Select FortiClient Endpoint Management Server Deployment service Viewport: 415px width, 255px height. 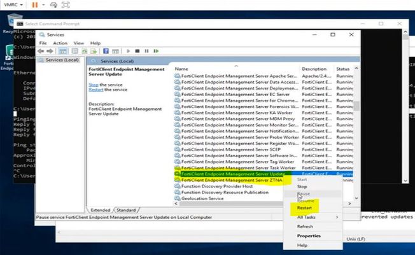click(264, 88)
